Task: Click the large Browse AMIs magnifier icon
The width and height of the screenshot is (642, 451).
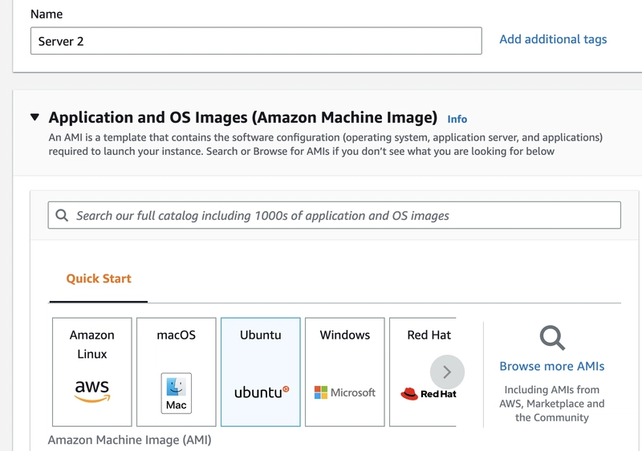Action: click(552, 338)
